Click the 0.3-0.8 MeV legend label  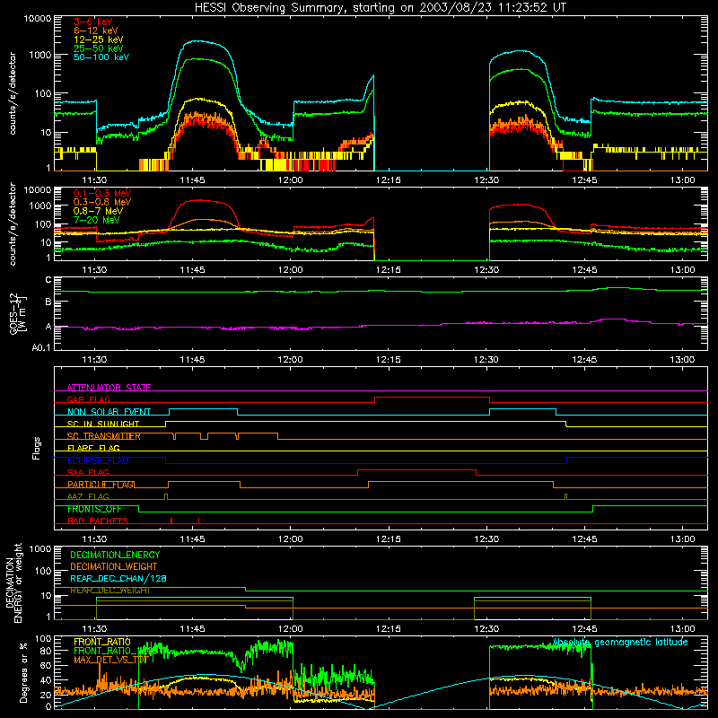click(102, 202)
